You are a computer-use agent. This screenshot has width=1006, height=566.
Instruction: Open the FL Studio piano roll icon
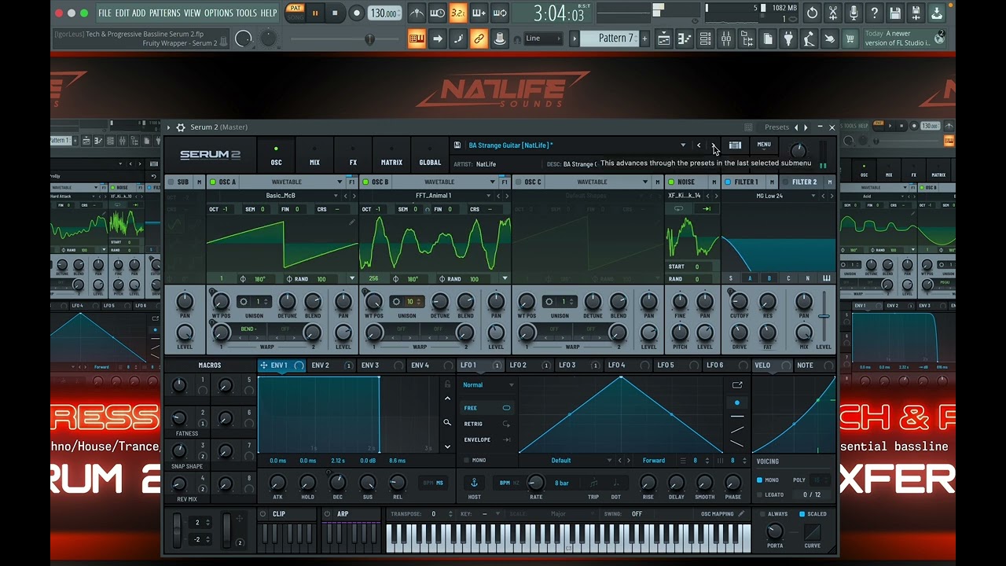[x=685, y=39]
